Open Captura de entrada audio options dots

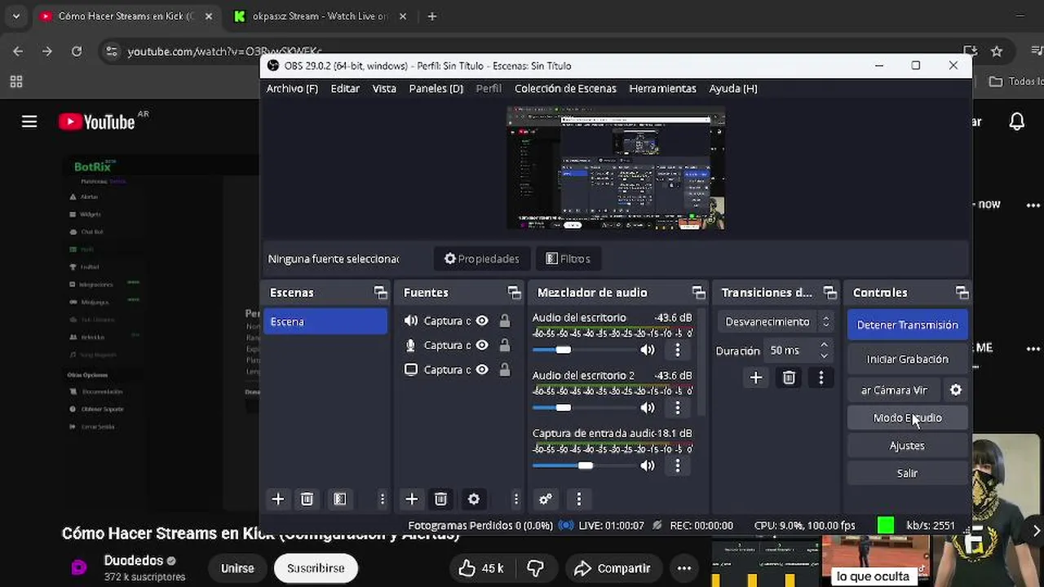point(677,466)
